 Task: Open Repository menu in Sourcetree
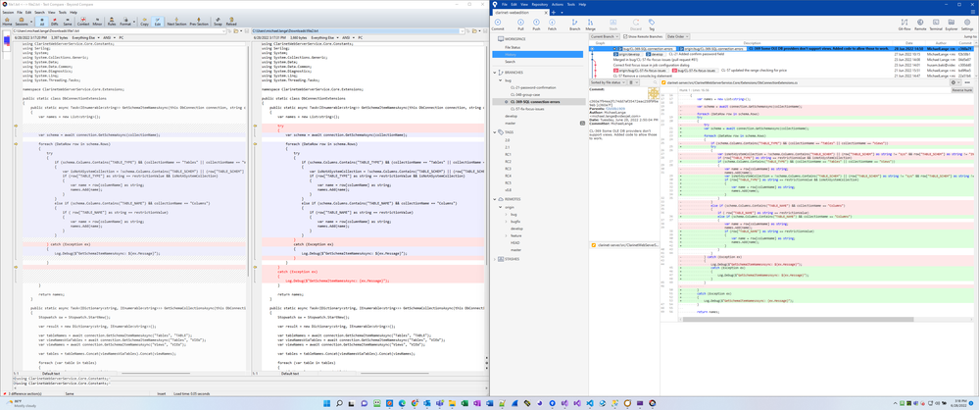pyautogui.click(x=539, y=4)
